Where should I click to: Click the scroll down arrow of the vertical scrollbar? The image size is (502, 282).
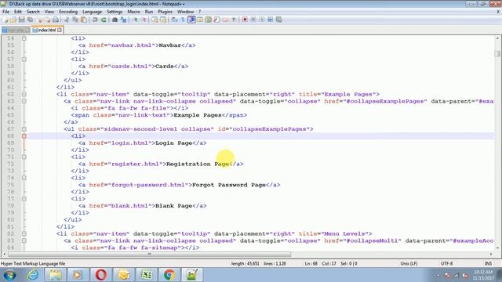pyautogui.click(x=497, y=248)
